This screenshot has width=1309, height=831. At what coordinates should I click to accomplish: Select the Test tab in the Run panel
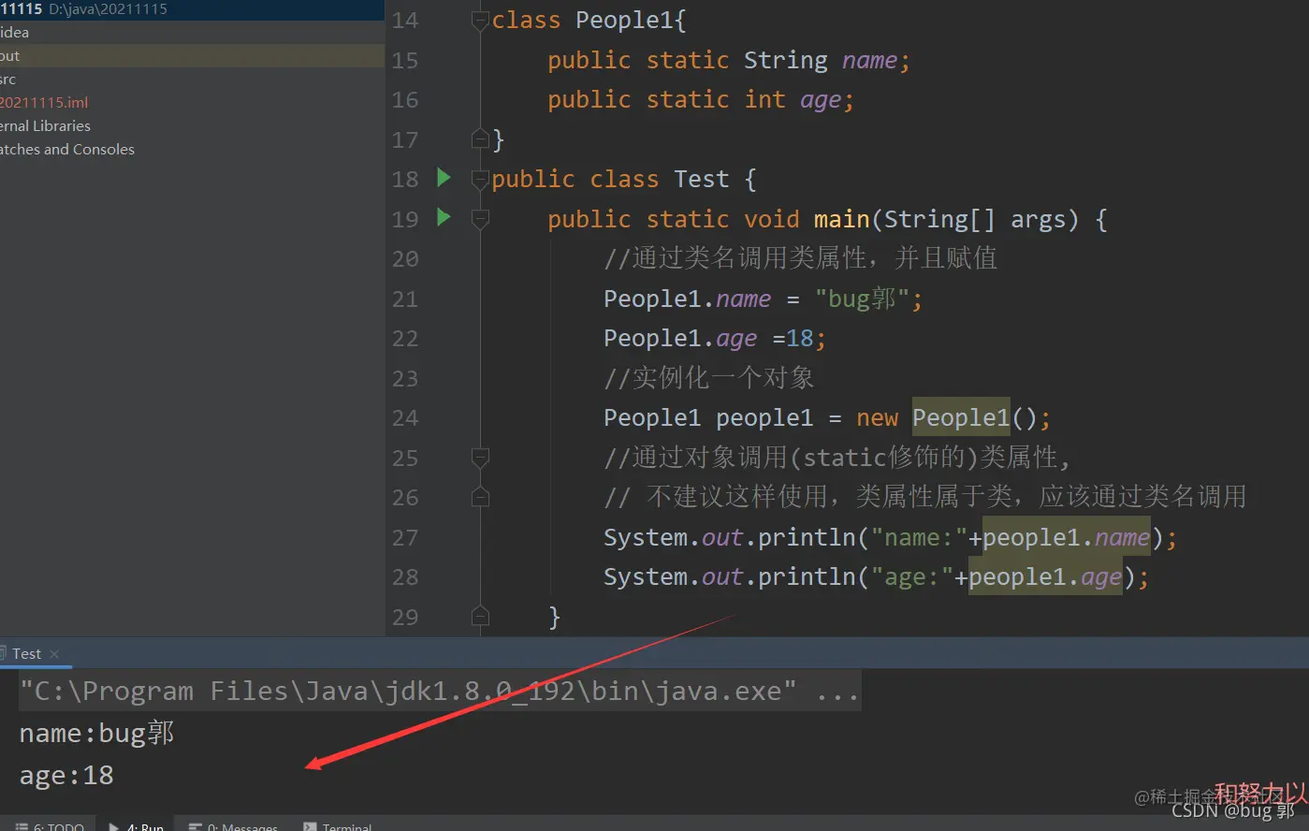(26, 653)
